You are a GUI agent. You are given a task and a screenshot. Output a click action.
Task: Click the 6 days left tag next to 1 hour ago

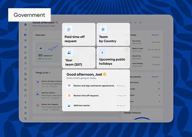(54, 110)
